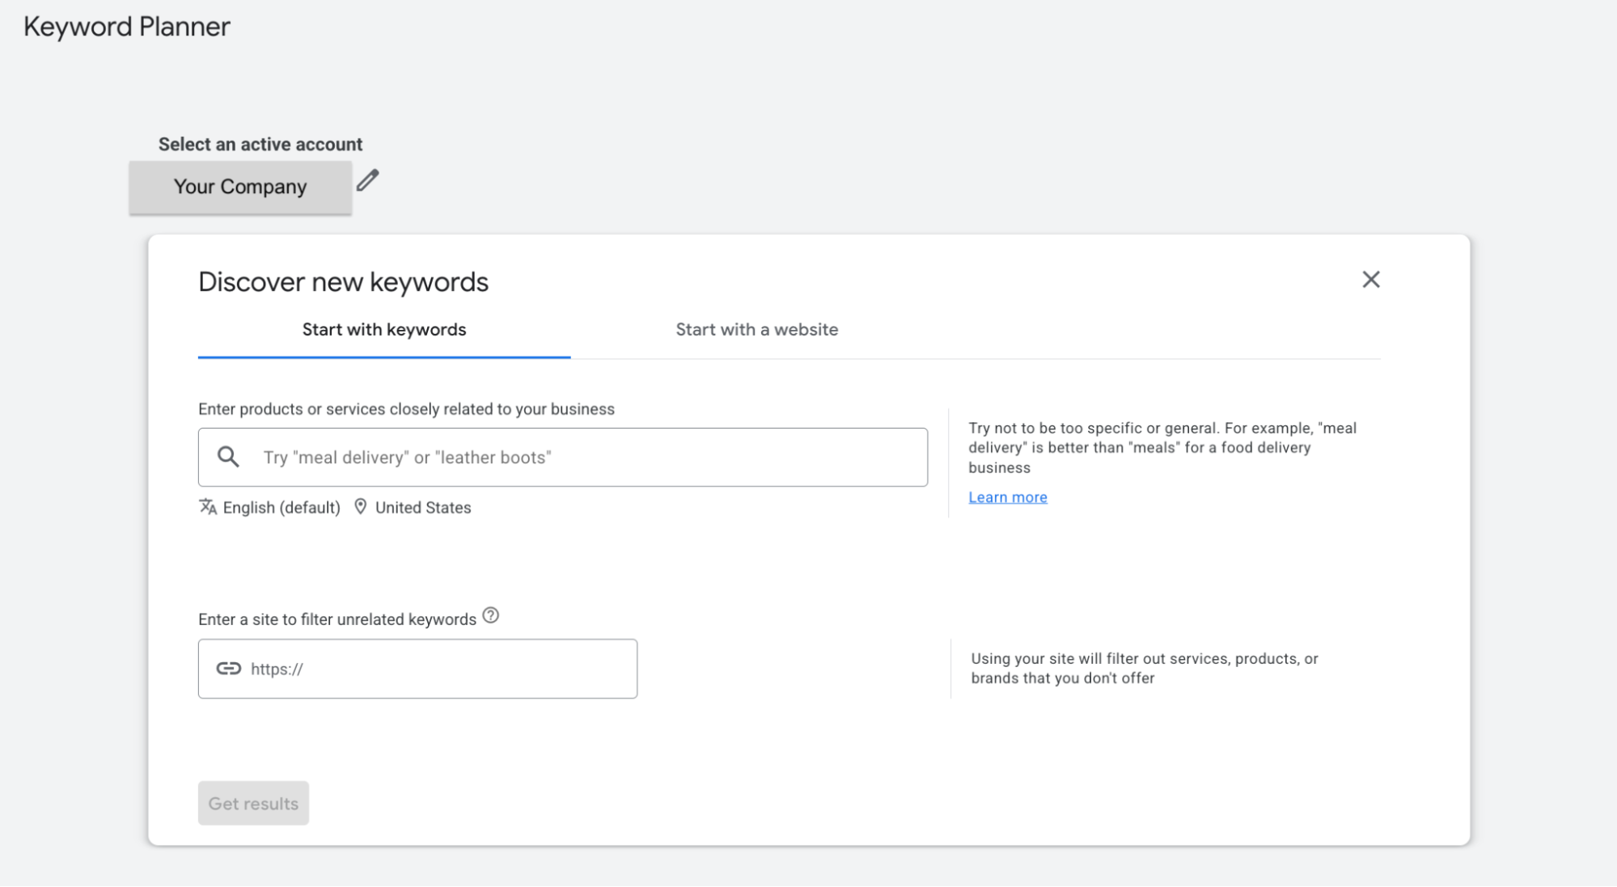Click the Discover new keywords heading
This screenshot has height=887, width=1617.
pos(343,282)
